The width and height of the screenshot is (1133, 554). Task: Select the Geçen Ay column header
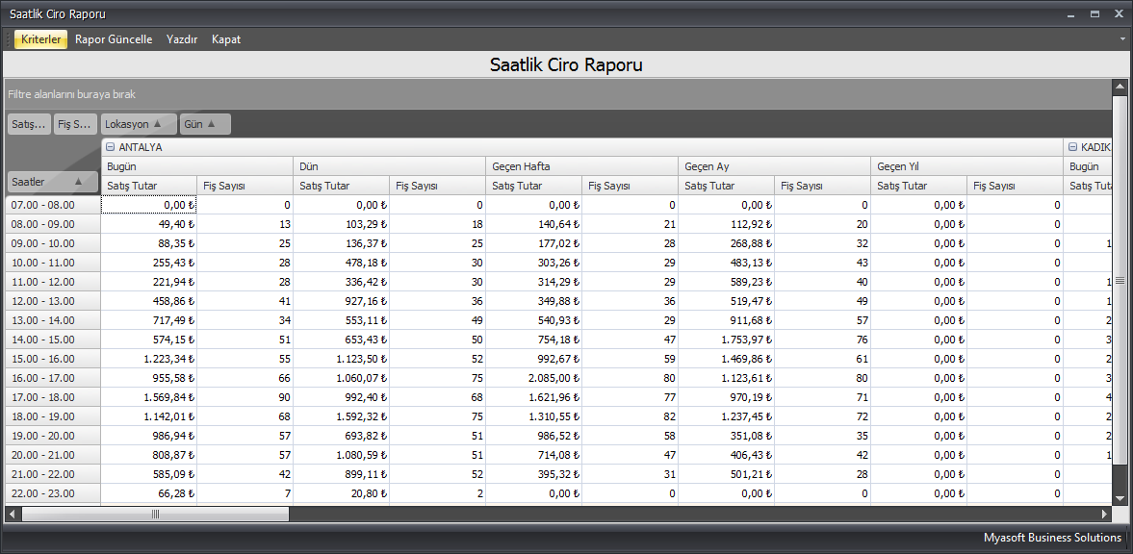click(x=775, y=166)
